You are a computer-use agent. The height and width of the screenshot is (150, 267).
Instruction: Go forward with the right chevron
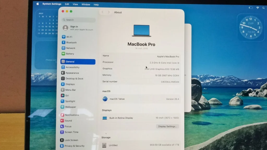click(x=109, y=12)
